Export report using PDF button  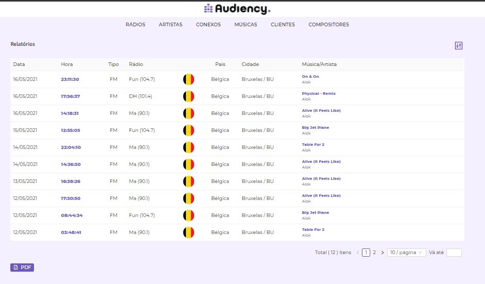tap(22, 268)
